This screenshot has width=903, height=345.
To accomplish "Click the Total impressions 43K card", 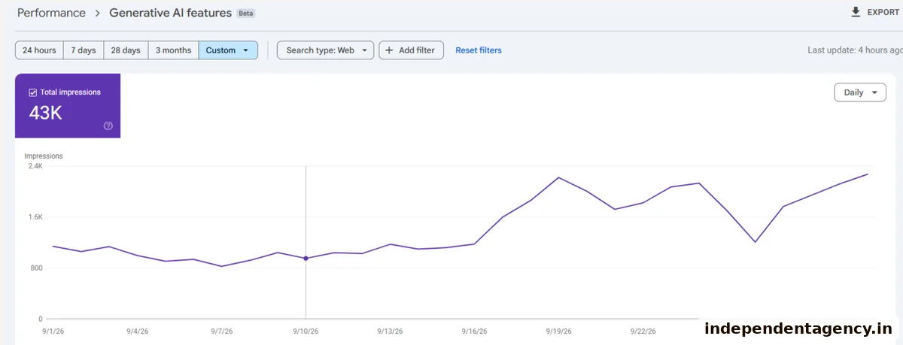I will point(68,106).
